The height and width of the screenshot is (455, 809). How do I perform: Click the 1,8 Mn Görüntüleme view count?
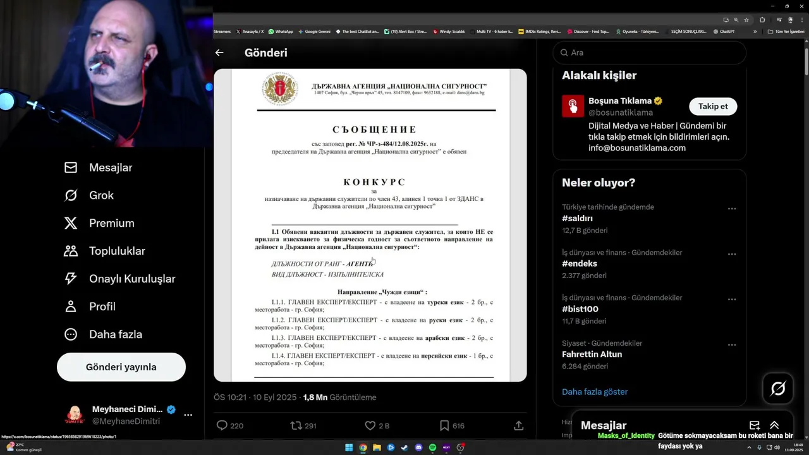[339, 397]
